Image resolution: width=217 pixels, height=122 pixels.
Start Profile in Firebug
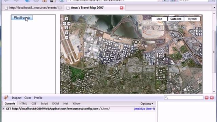point(38,98)
